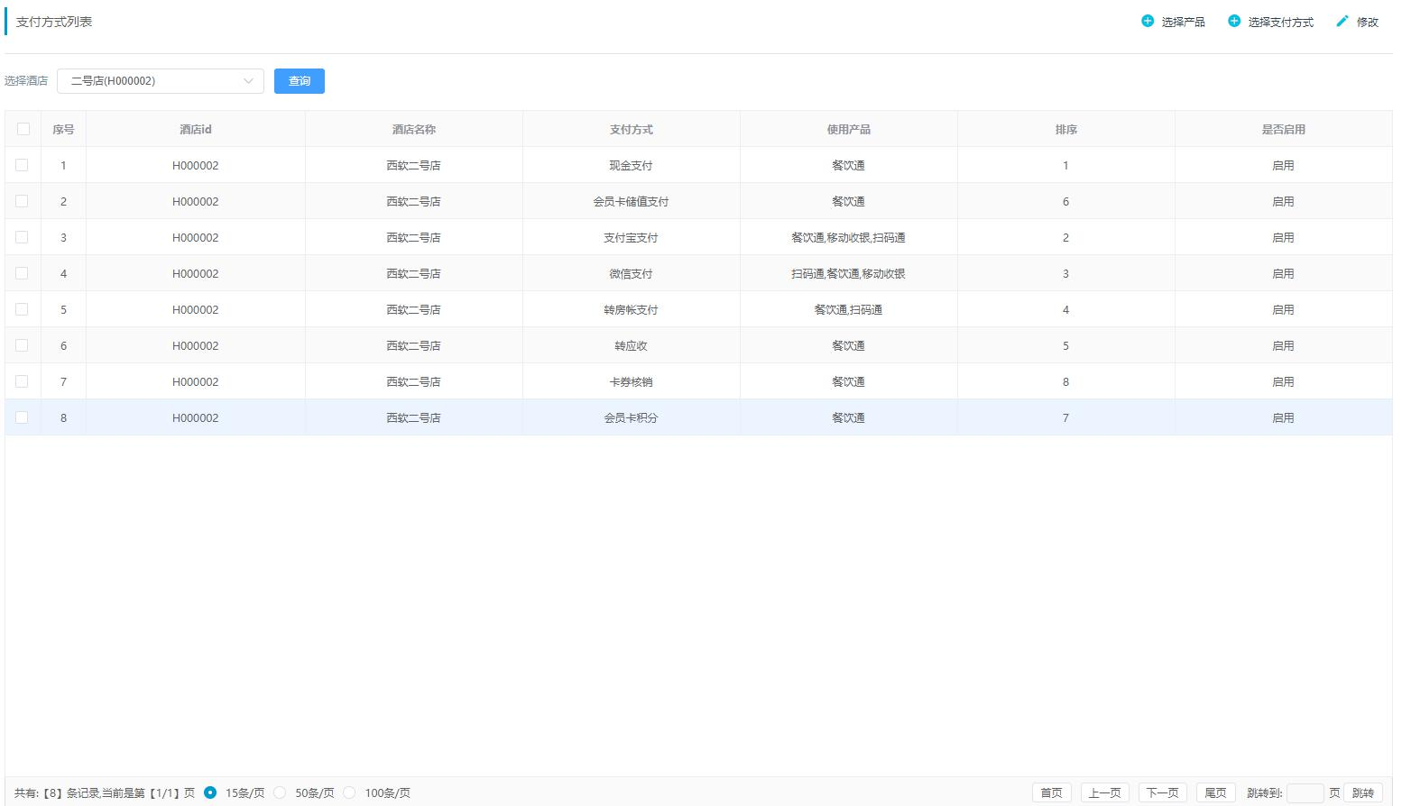The width and height of the screenshot is (1402, 806).
Task: Check the row for 会员卡积分
Action: (22, 417)
